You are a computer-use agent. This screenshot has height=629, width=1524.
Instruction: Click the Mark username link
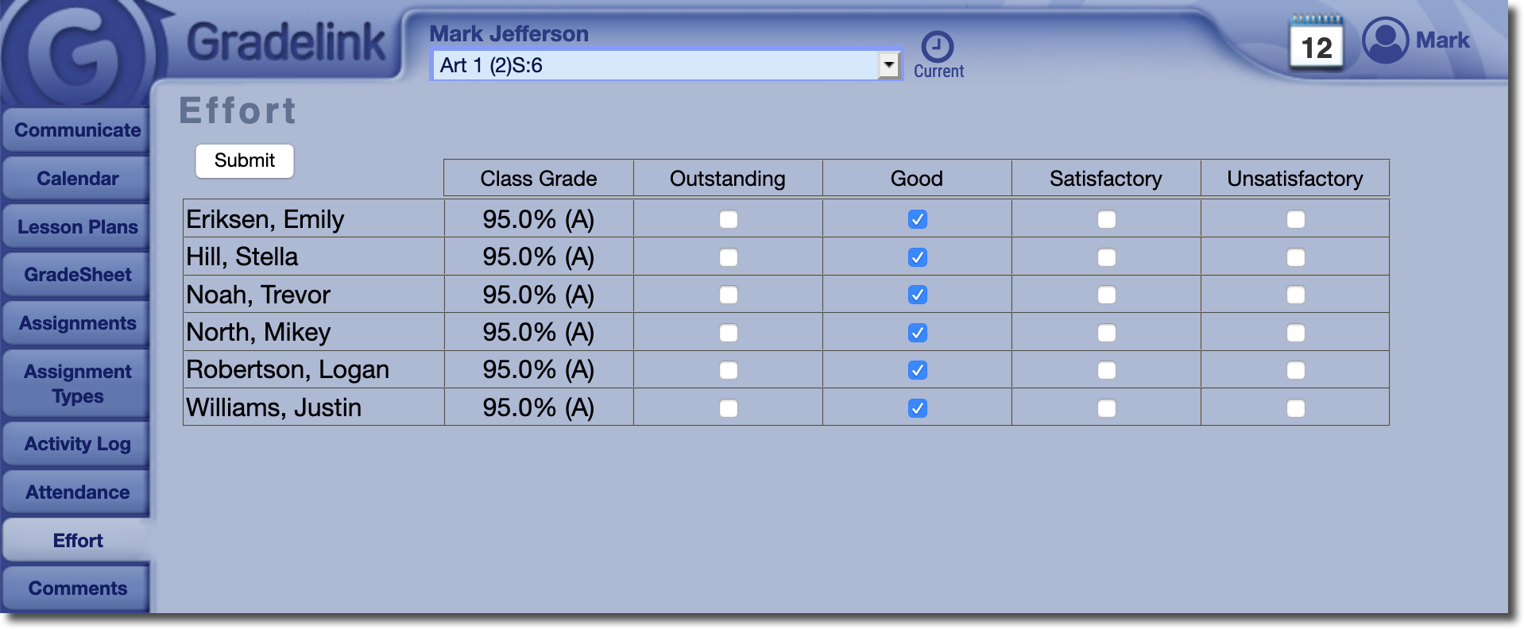point(1442,41)
